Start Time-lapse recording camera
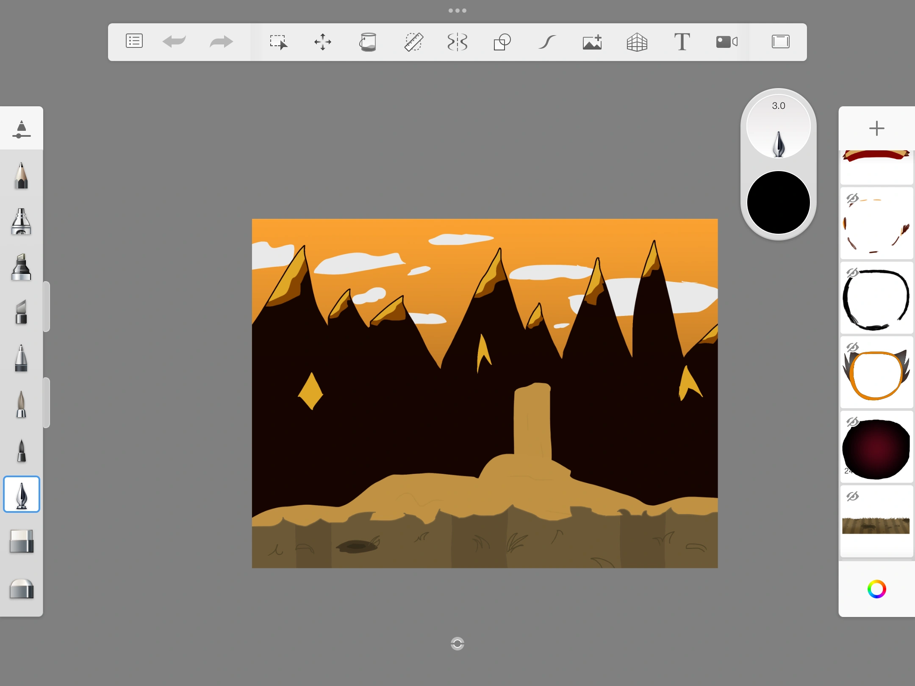The height and width of the screenshot is (686, 915). pos(726,42)
